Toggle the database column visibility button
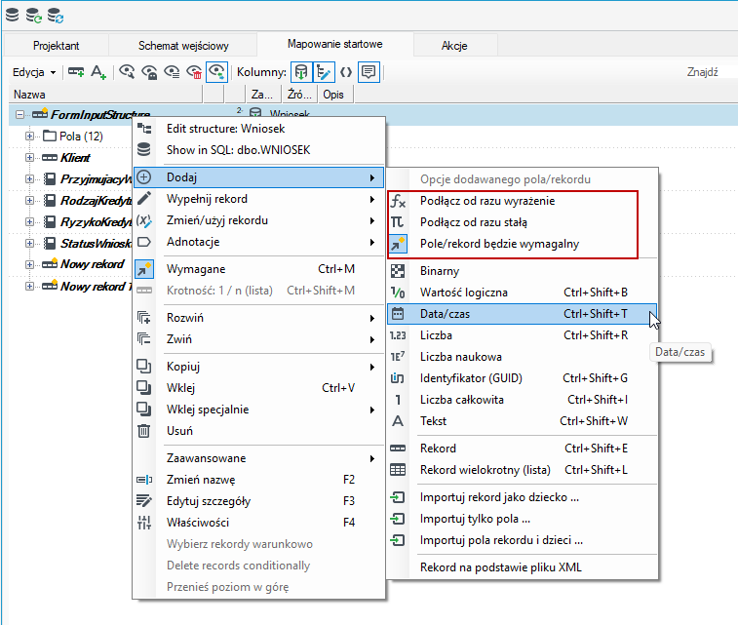738x625 pixels. [x=301, y=72]
